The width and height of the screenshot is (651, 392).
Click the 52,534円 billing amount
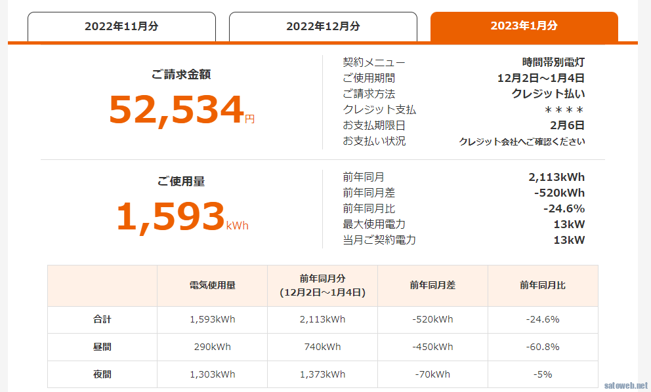(182, 109)
